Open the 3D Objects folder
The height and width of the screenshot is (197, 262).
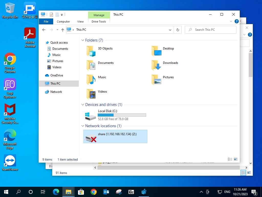pos(100,51)
